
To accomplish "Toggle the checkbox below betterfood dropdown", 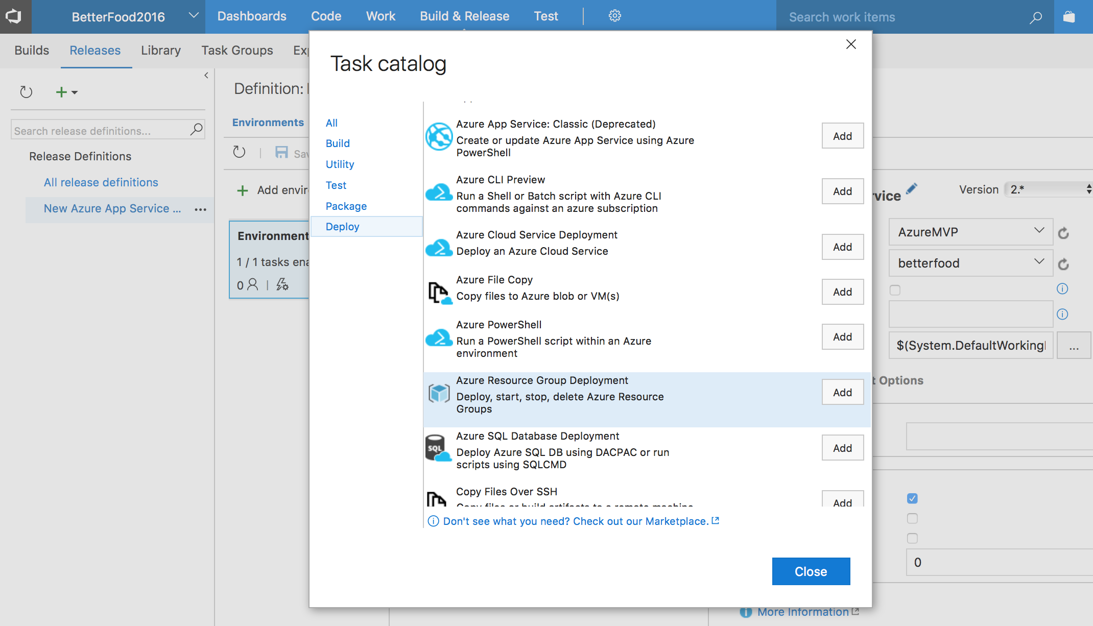I will pyautogui.click(x=895, y=290).
